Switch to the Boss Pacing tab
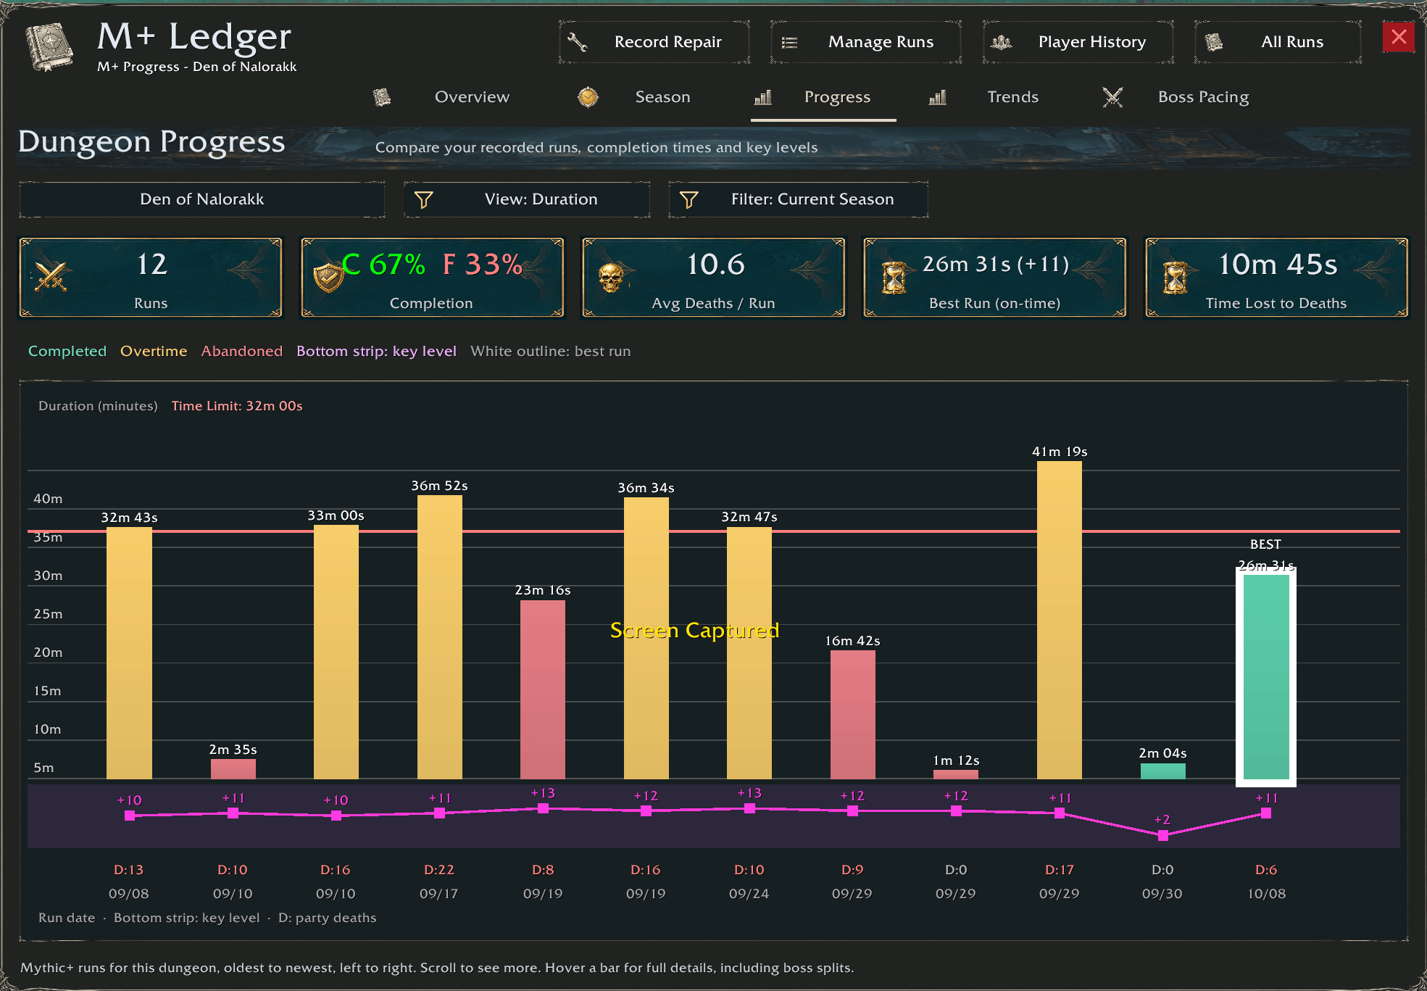This screenshot has height=991, width=1427. point(1203,97)
